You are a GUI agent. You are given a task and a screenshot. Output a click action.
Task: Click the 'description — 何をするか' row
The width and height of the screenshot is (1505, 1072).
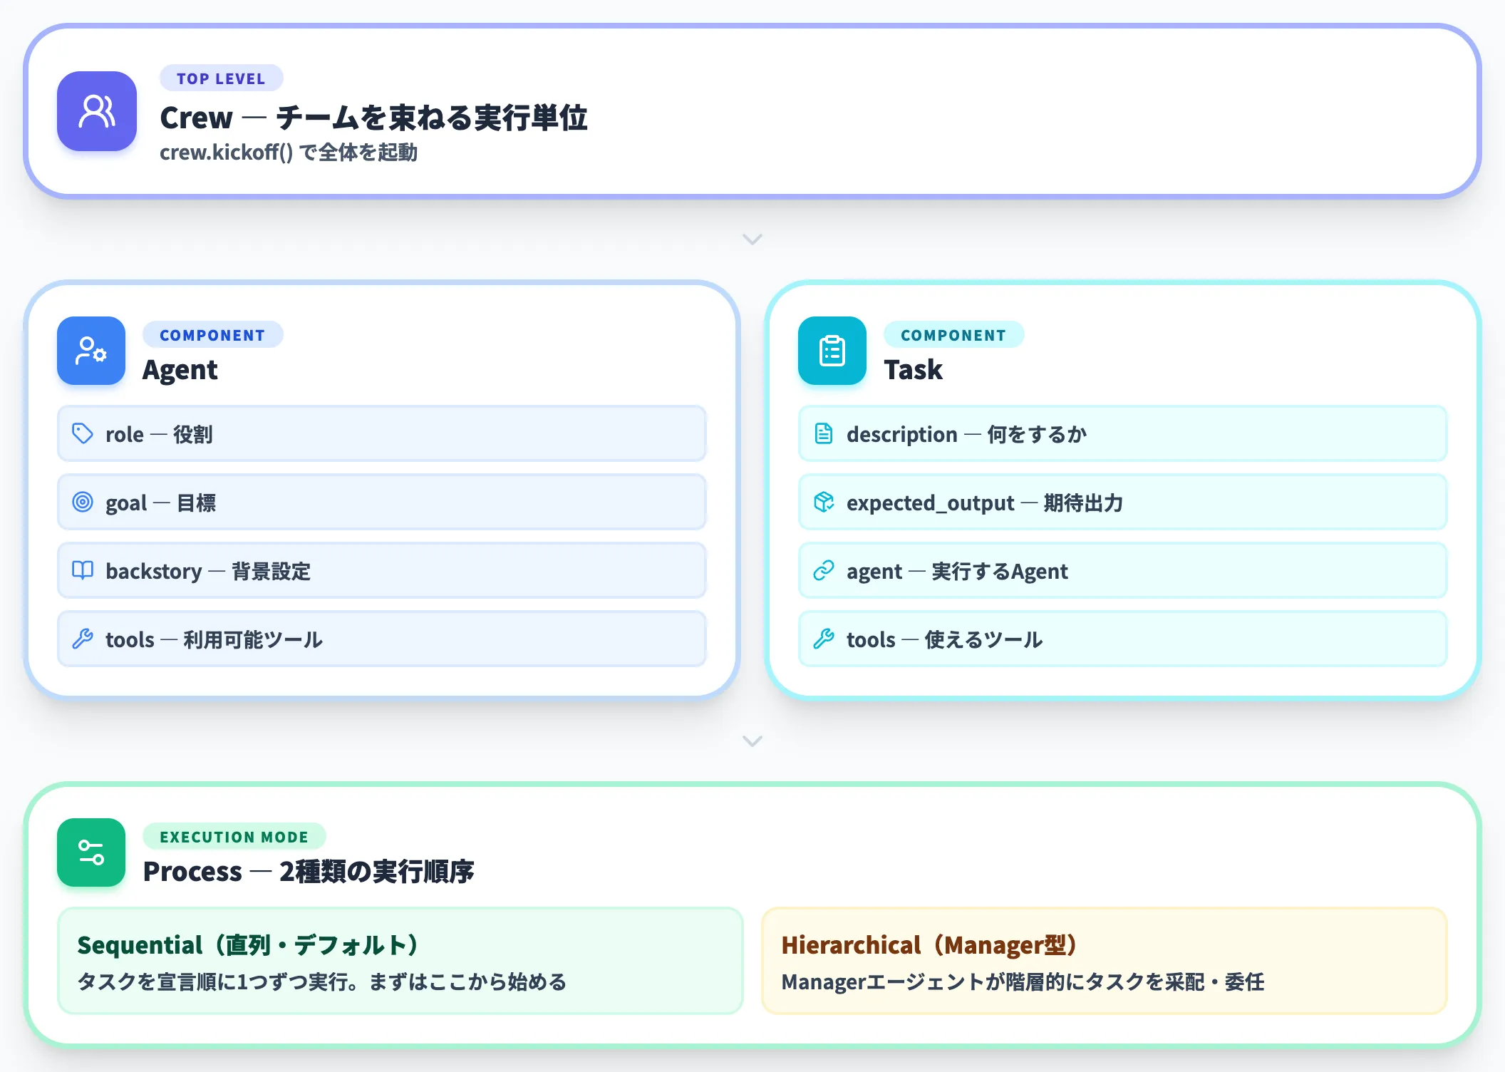coord(1123,433)
